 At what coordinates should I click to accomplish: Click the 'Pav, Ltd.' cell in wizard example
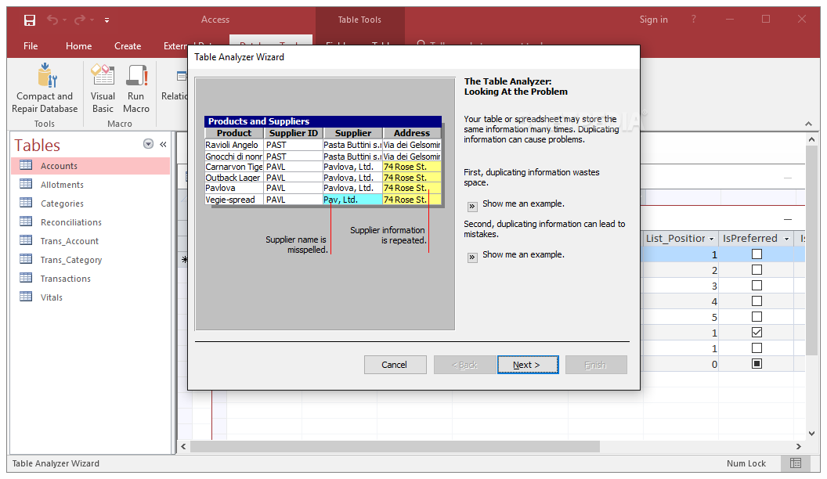click(x=352, y=200)
